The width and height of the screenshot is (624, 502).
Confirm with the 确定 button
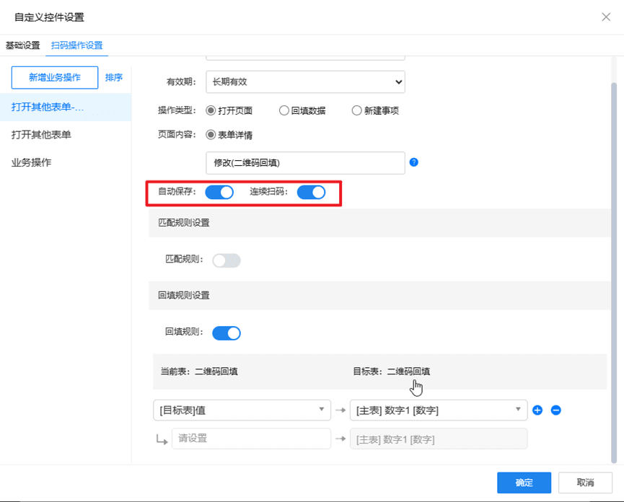point(524,483)
